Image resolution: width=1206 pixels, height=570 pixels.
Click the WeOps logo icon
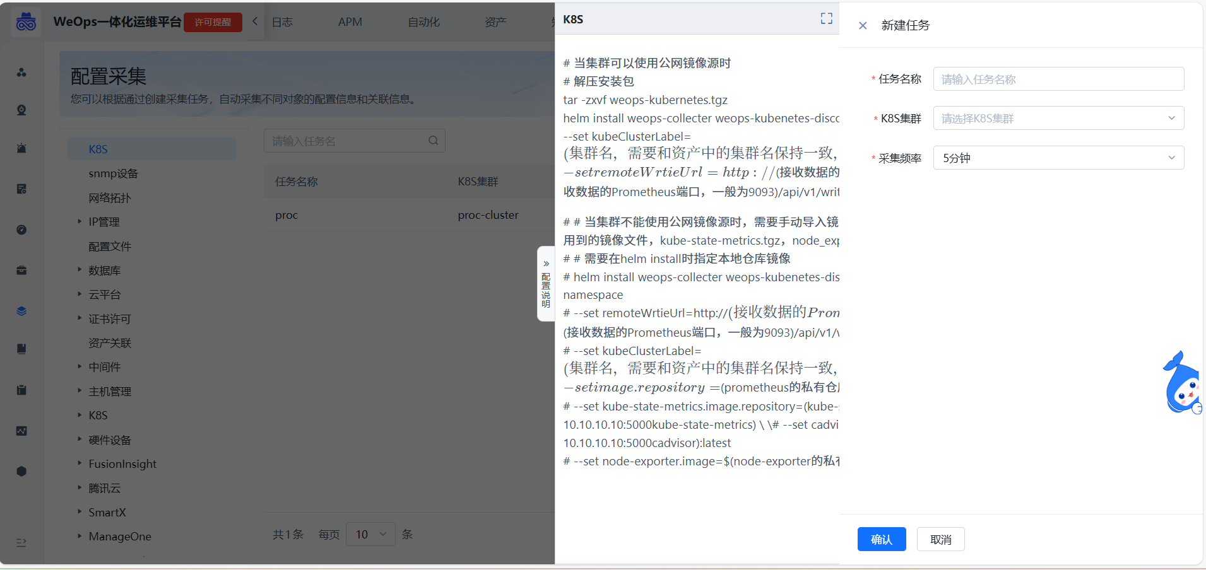point(26,22)
